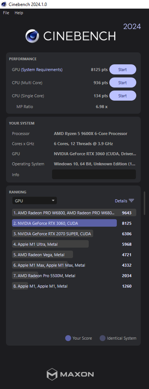The height and width of the screenshot is (389, 149).
Task: Click the Info text field
Action: (94, 174)
